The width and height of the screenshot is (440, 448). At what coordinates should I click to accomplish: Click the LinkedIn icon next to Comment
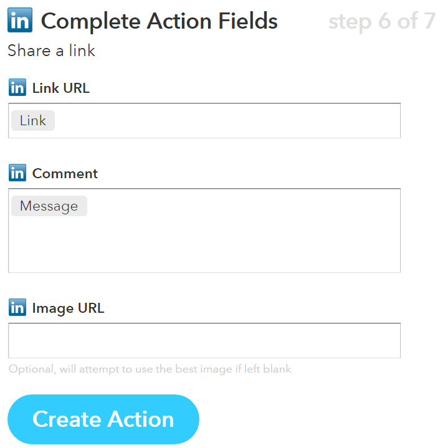click(x=17, y=173)
